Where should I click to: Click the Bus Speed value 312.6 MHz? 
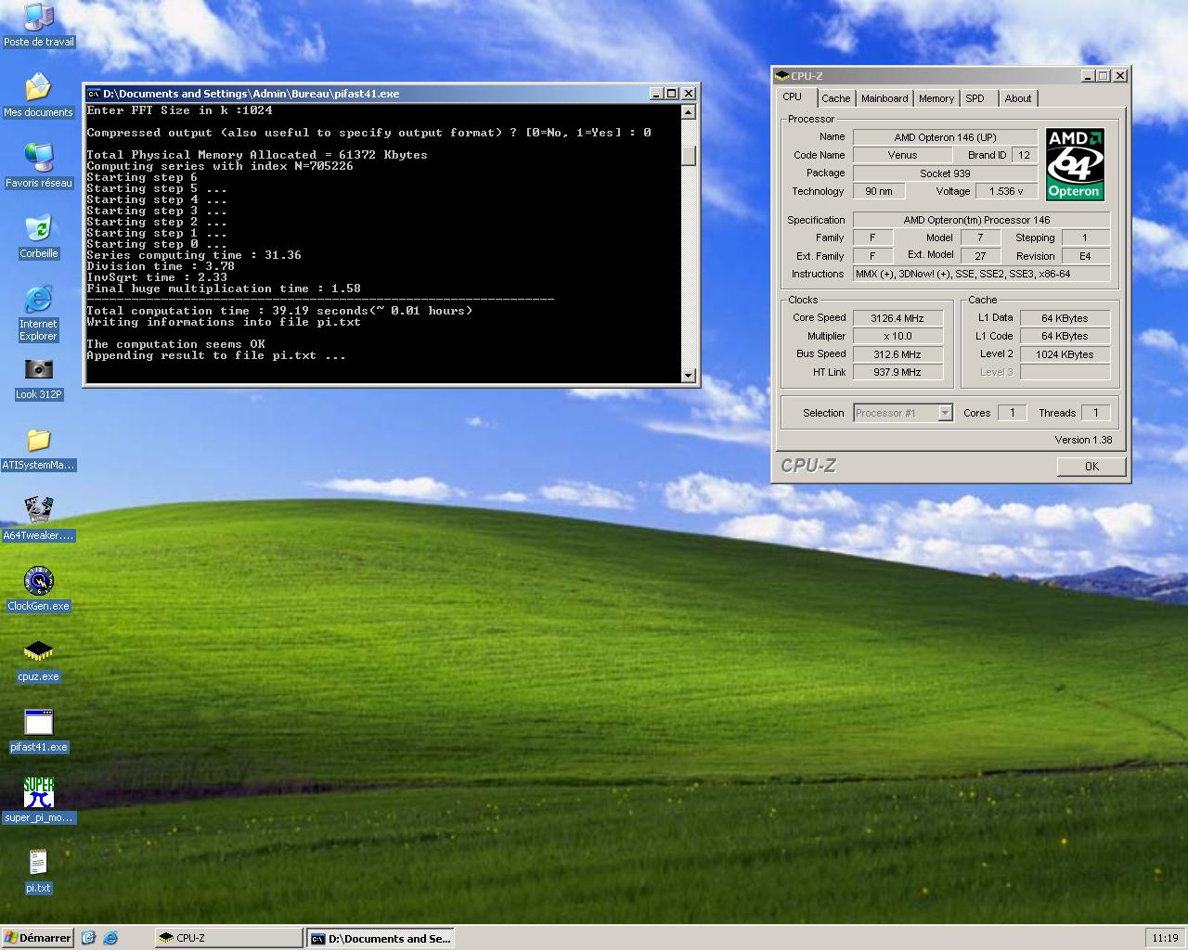pyautogui.click(x=897, y=354)
